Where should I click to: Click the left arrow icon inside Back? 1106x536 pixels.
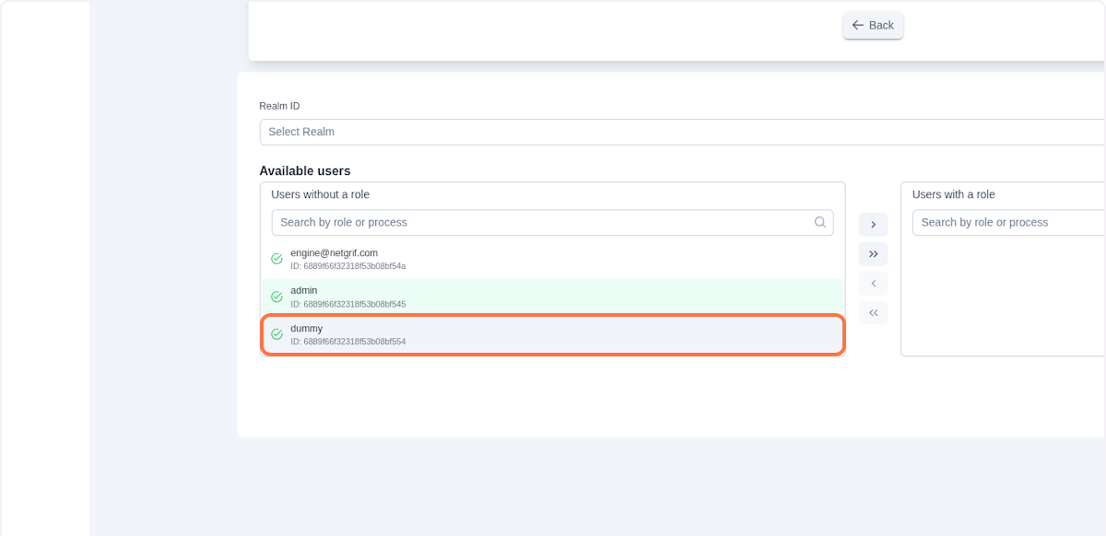(858, 26)
